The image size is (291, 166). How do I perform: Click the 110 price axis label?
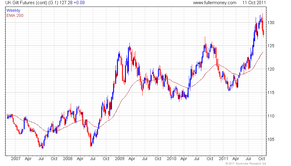click(x=271, y=116)
